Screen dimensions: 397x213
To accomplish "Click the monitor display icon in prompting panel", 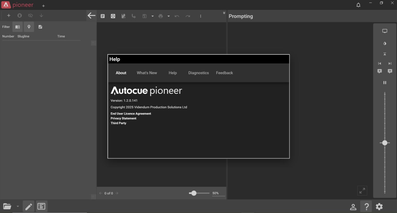I will click(385, 31).
